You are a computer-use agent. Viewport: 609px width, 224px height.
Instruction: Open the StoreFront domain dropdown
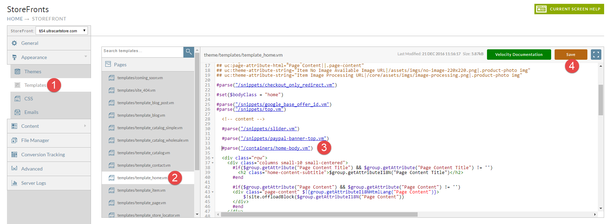click(x=62, y=31)
